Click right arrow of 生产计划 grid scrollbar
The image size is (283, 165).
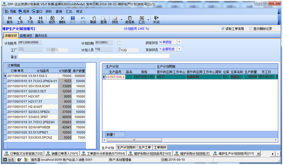(276, 140)
